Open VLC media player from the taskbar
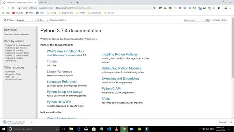 (117, 129)
